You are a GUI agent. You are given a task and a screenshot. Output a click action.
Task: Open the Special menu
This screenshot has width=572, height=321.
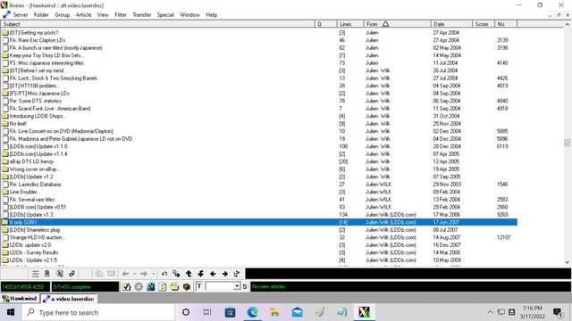pyautogui.click(x=165, y=15)
